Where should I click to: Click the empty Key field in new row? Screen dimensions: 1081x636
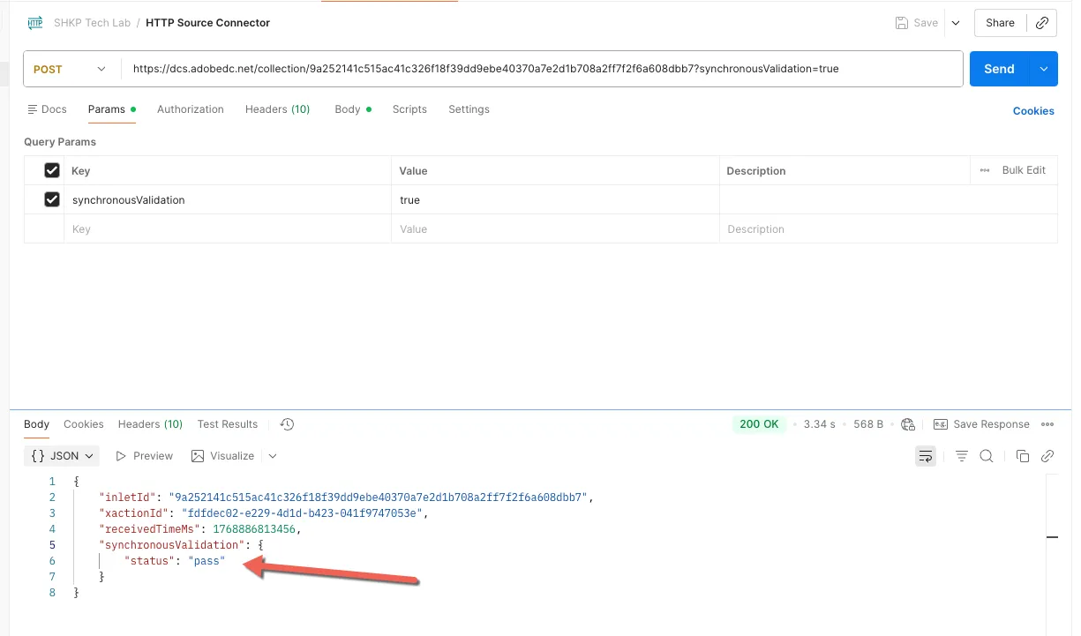(228, 229)
